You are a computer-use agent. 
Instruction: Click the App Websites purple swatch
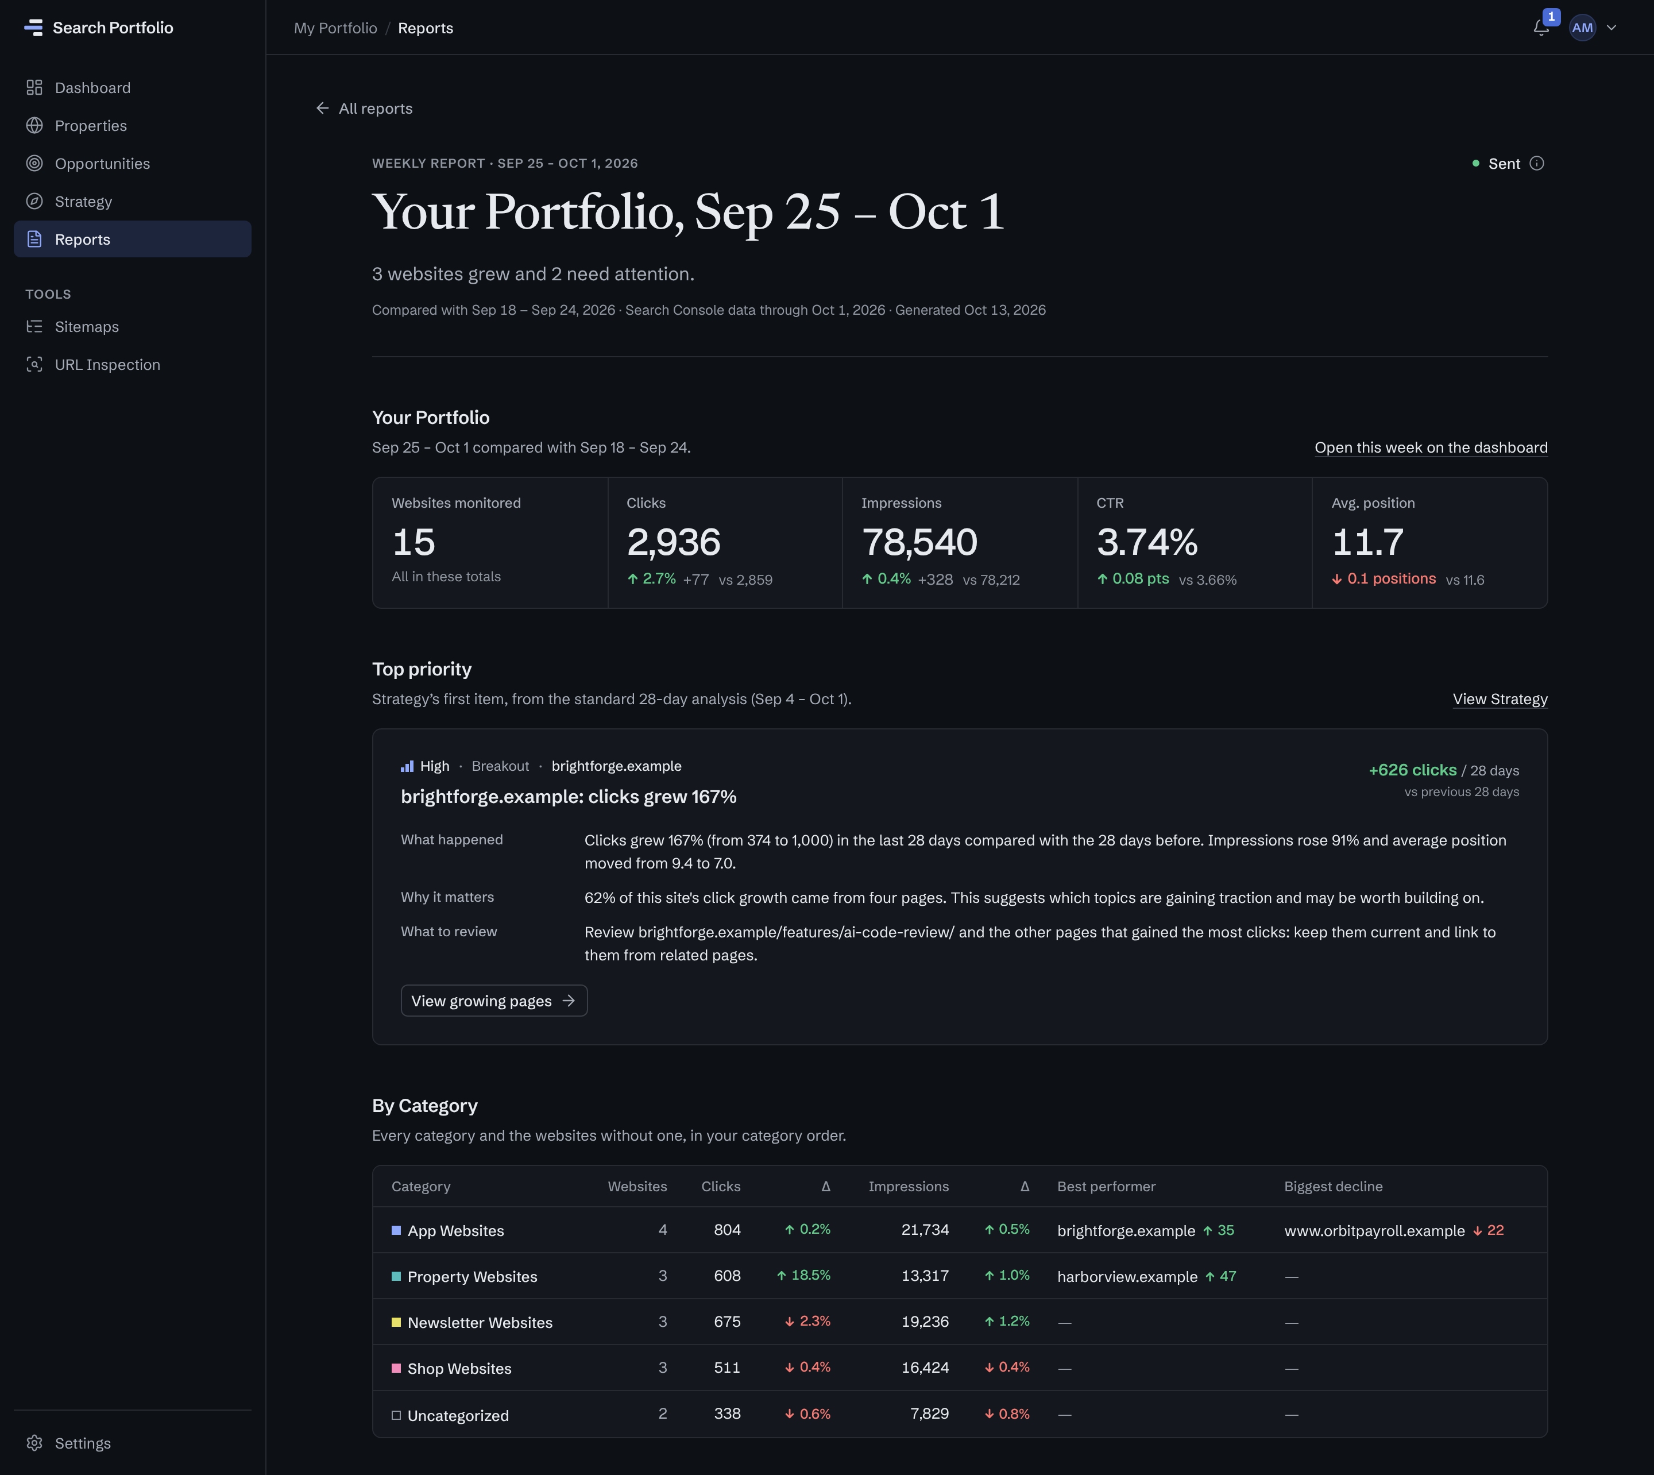[x=396, y=1230]
